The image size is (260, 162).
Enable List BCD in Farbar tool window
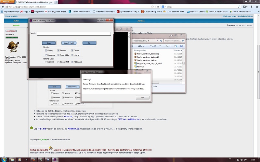pyautogui.click(x=45, y=62)
